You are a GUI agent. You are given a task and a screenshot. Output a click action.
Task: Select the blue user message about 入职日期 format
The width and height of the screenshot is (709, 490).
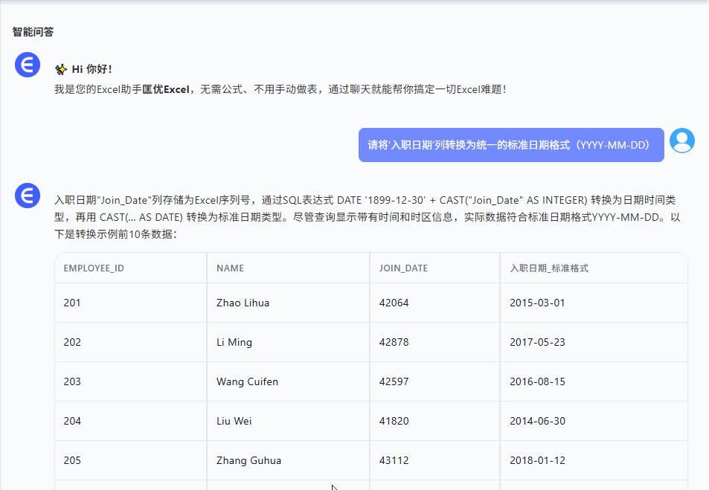click(511, 145)
